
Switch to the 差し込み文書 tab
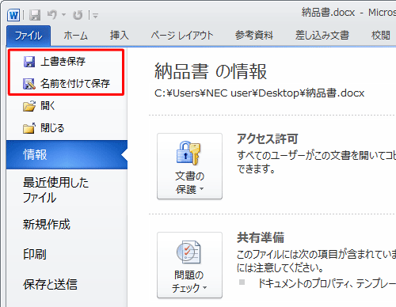322,36
